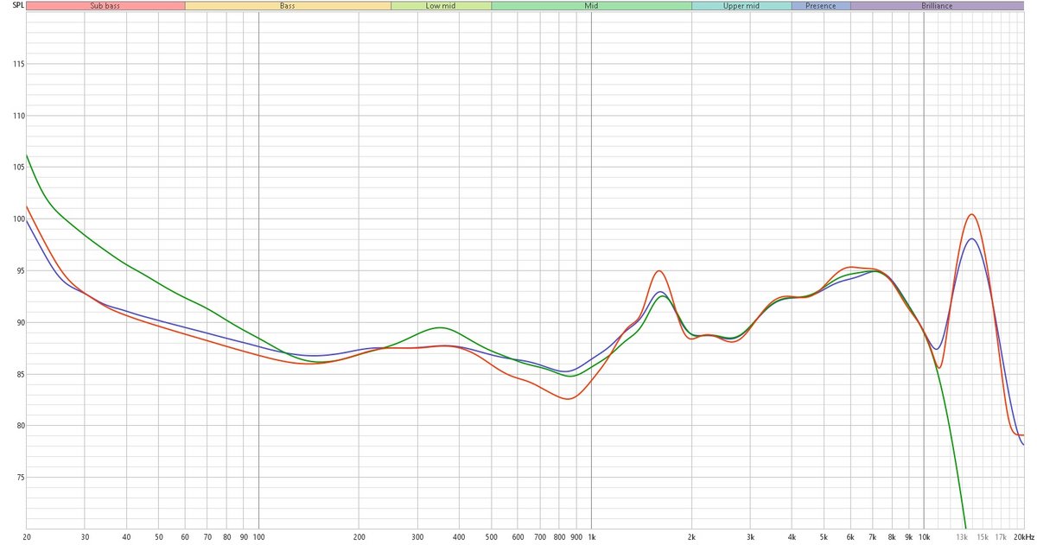
Task: Select the Bass frequency band header
Action: (x=287, y=6)
